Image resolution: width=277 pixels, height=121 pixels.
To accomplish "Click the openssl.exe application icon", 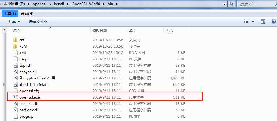I will (x=16, y=97).
